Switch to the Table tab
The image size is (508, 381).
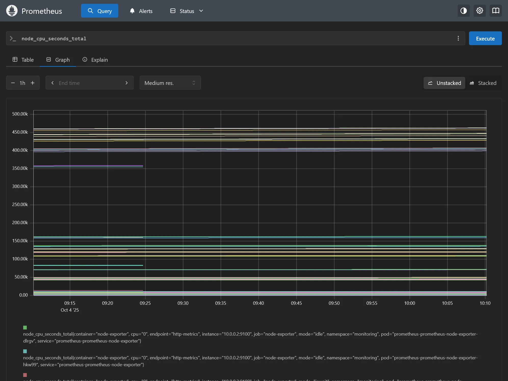(x=23, y=60)
